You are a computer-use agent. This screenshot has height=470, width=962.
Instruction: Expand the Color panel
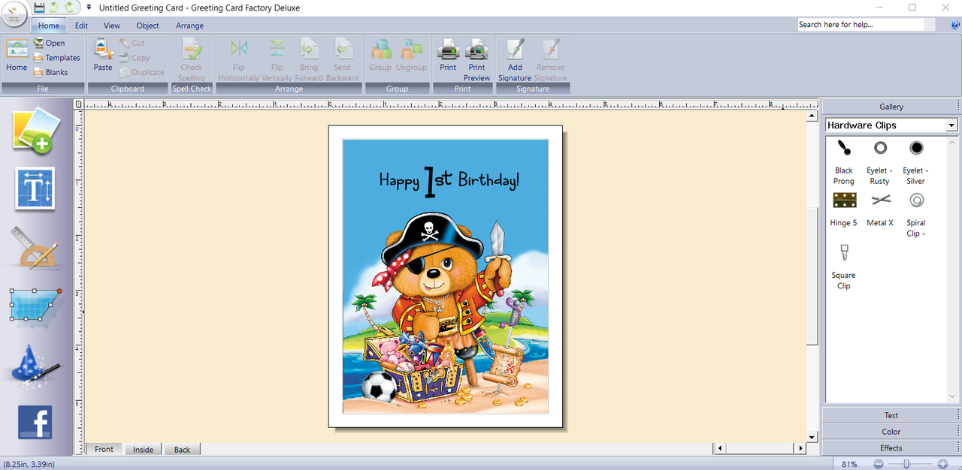(891, 432)
